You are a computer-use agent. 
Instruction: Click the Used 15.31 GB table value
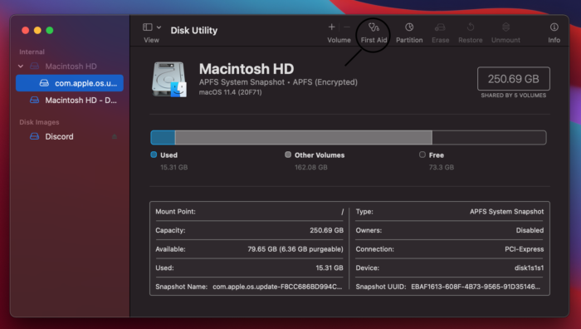pos(330,268)
